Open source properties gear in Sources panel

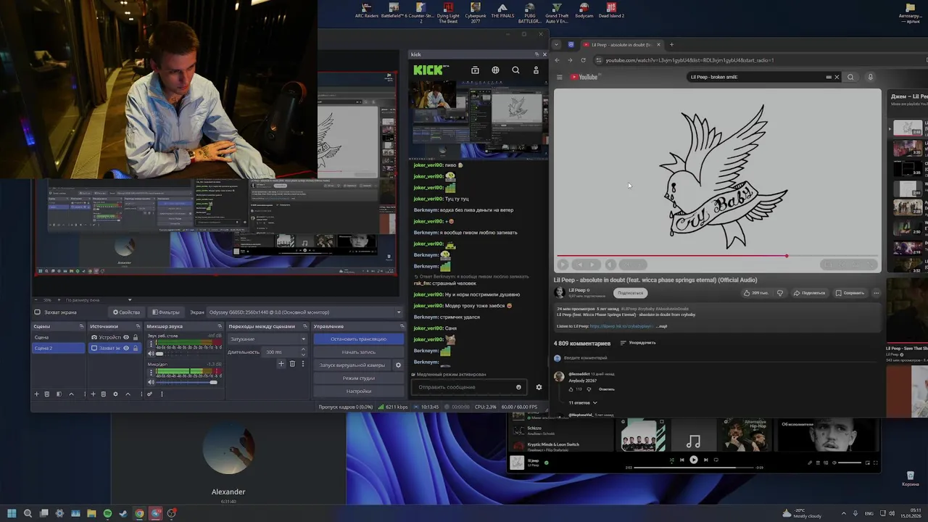pyautogui.click(x=115, y=394)
